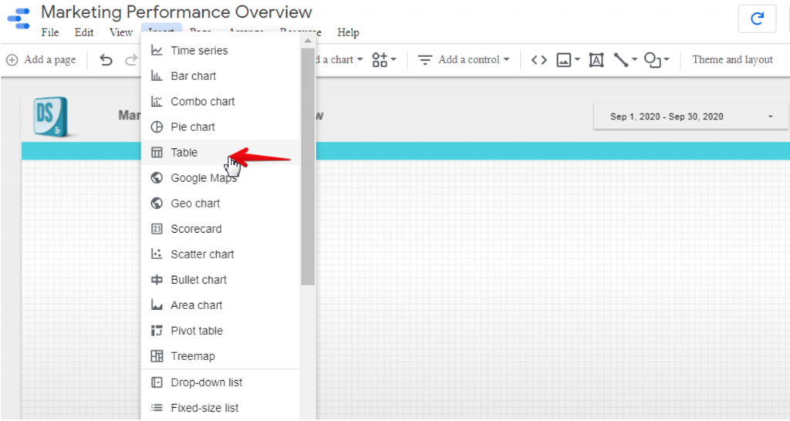Click the Table icon in menu
The height and width of the screenshot is (421, 790).
(x=157, y=152)
